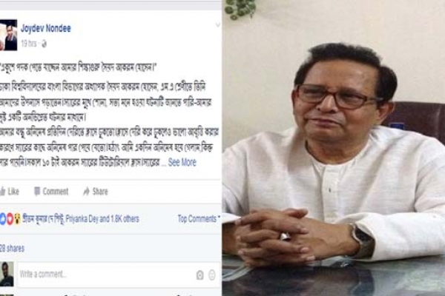Click the red Love reaction icon

tap(10, 219)
